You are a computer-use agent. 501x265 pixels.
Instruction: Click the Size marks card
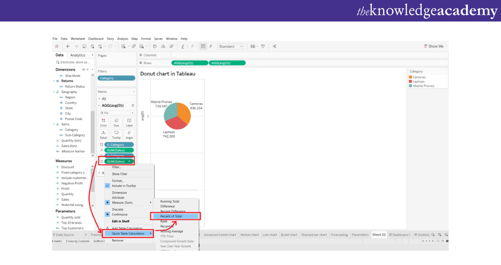(x=116, y=122)
